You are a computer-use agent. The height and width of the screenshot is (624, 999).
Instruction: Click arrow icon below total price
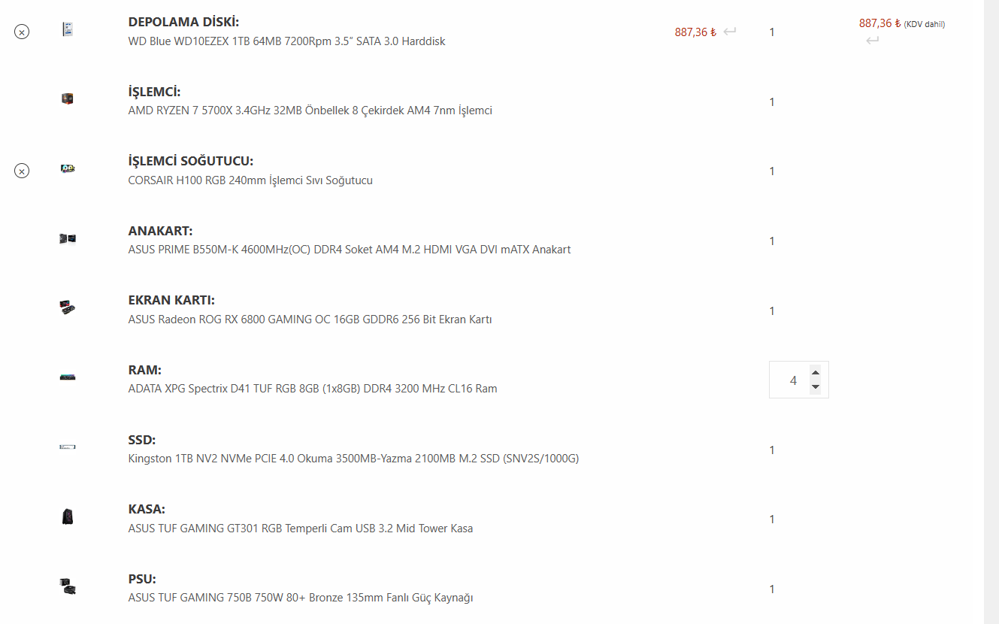(x=872, y=41)
